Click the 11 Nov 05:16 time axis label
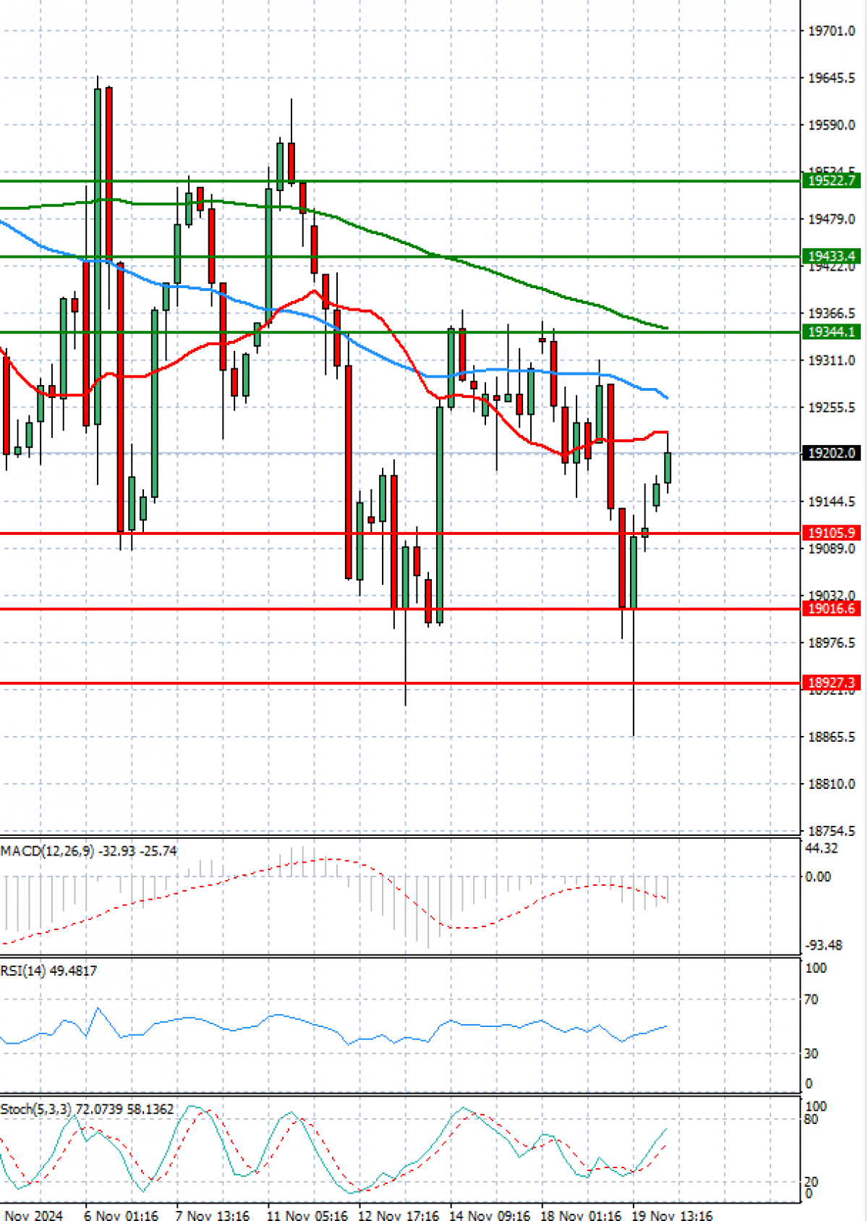Screen dimensions: 868x1221 (307, 1216)
